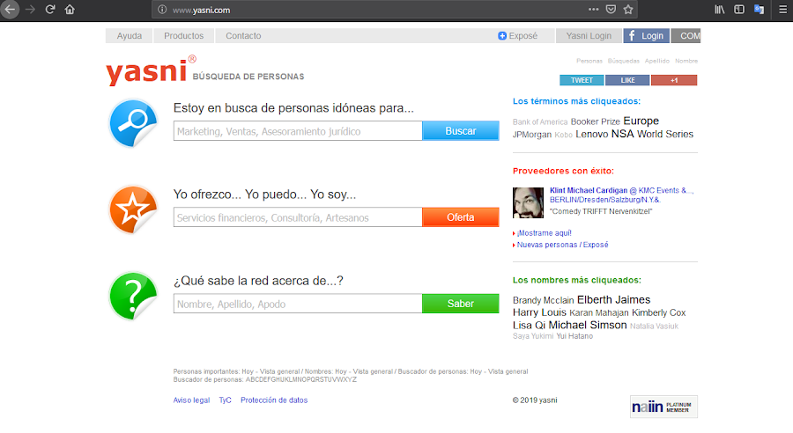Share with the TWEET button
This screenshot has width=793, height=433.
(x=582, y=80)
